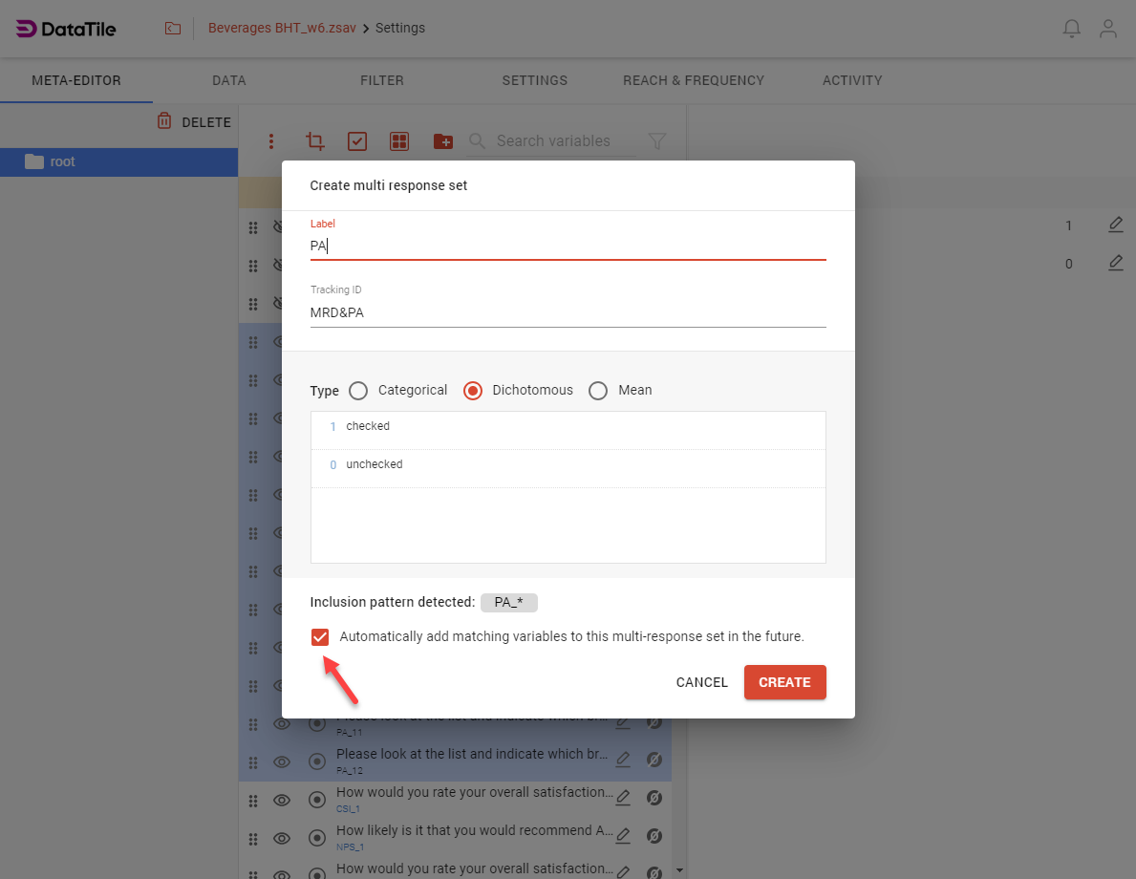Open the user account icon
1136x879 pixels.
pos(1108,29)
